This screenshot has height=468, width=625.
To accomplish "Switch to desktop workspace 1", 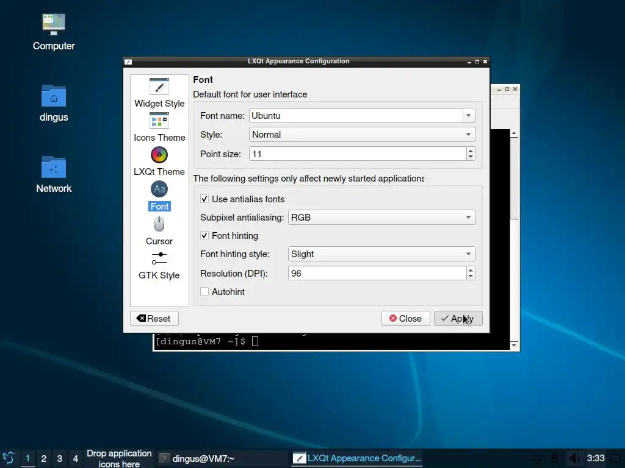I will 28,458.
